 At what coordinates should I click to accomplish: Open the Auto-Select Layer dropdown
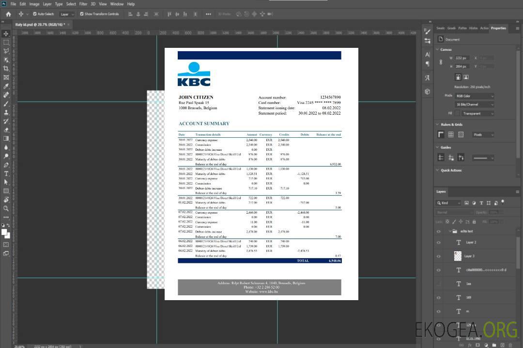[67, 14]
